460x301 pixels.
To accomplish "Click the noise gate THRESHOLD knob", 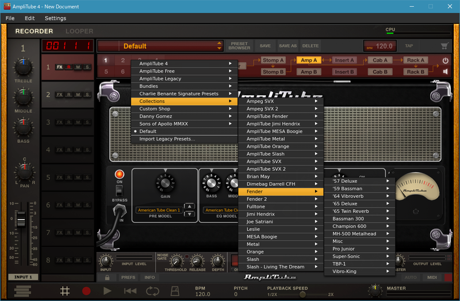I will click(177, 261).
